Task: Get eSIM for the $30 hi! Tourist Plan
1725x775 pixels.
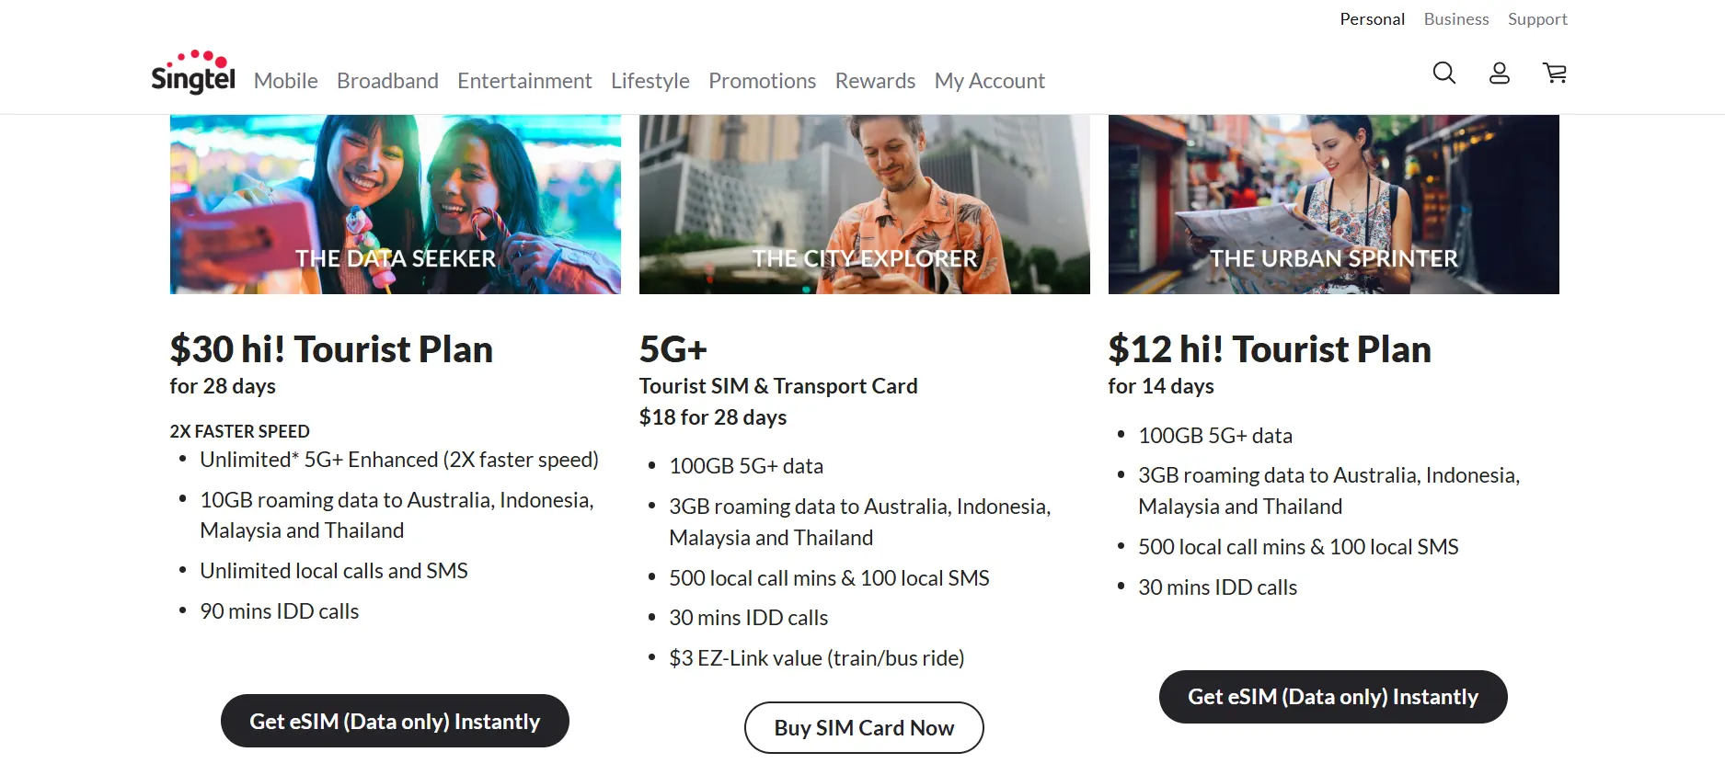Action: 394,721
